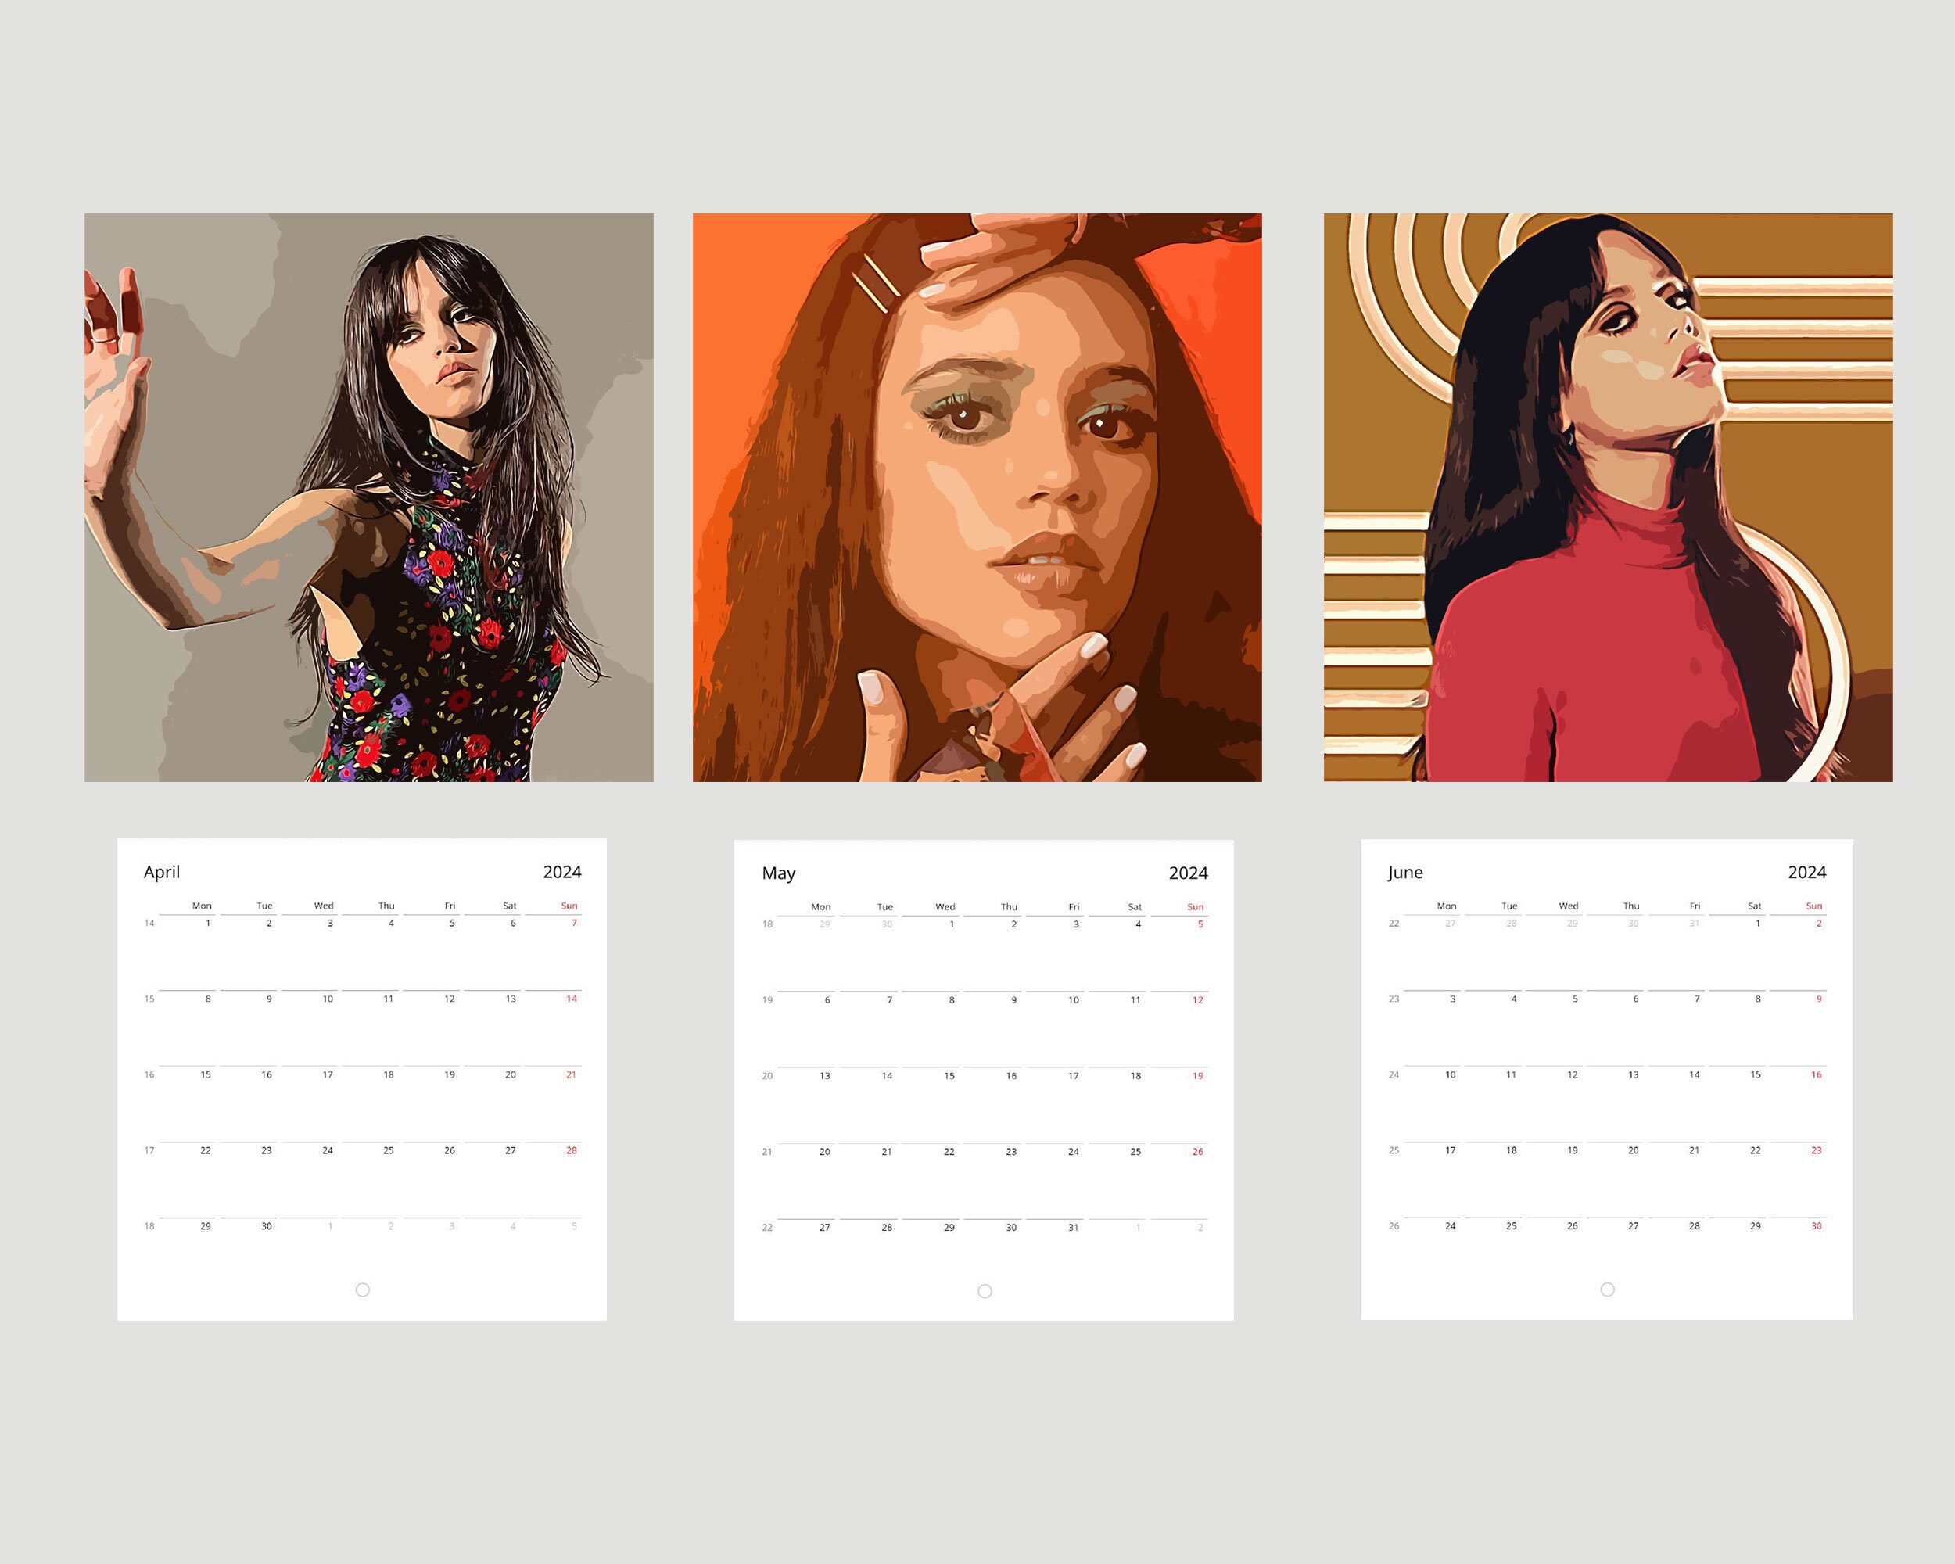This screenshot has width=1955, height=1564.
Task: Click the Sun header on May calendar
Action: 1195,906
